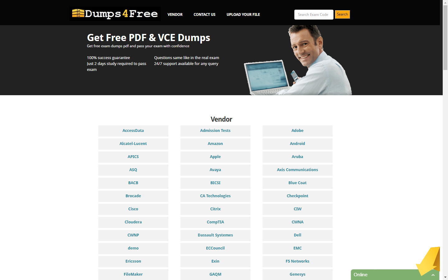Open the Cisco vendor link
This screenshot has height=280, width=448.
pyautogui.click(x=133, y=209)
